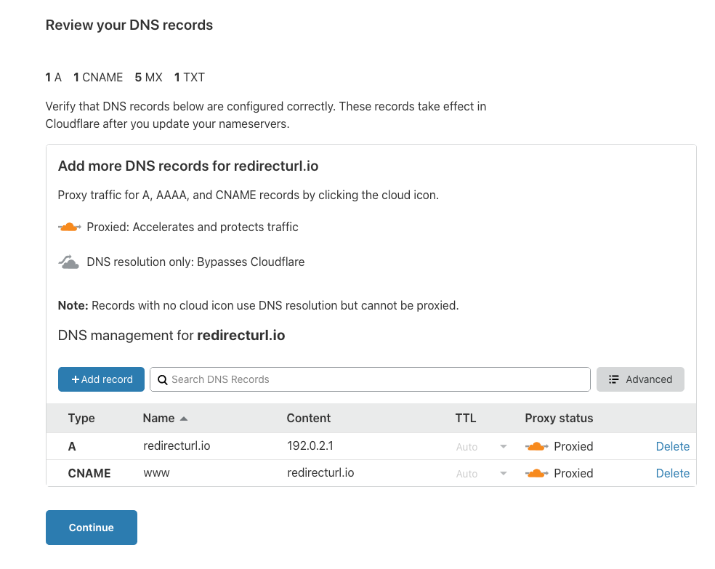Open the TTL dropdown for the A record
Viewport: 715px width, 569px height.
(504, 446)
